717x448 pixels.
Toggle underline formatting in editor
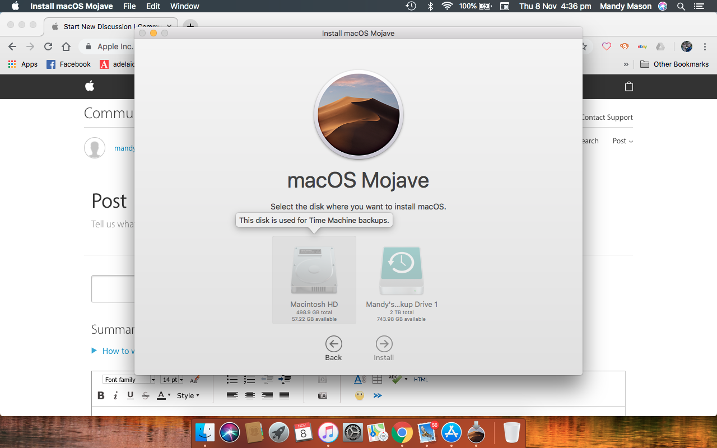click(x=131, y=396)
